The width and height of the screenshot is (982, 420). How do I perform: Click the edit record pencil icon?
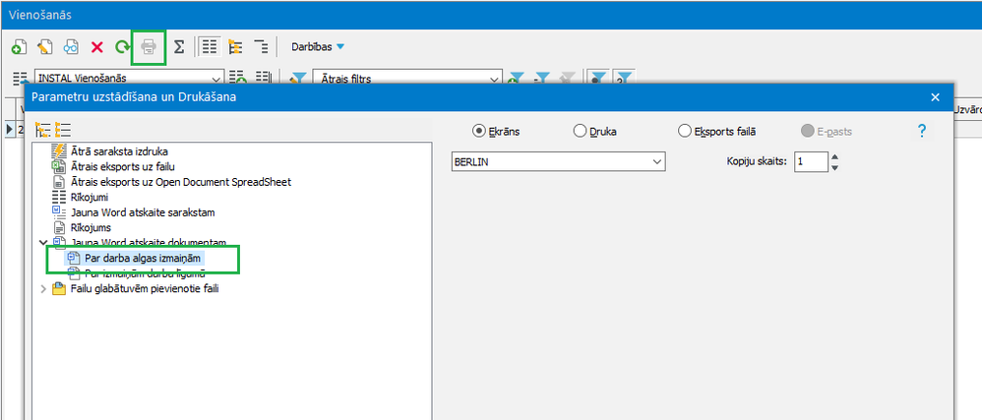[45, 47]
